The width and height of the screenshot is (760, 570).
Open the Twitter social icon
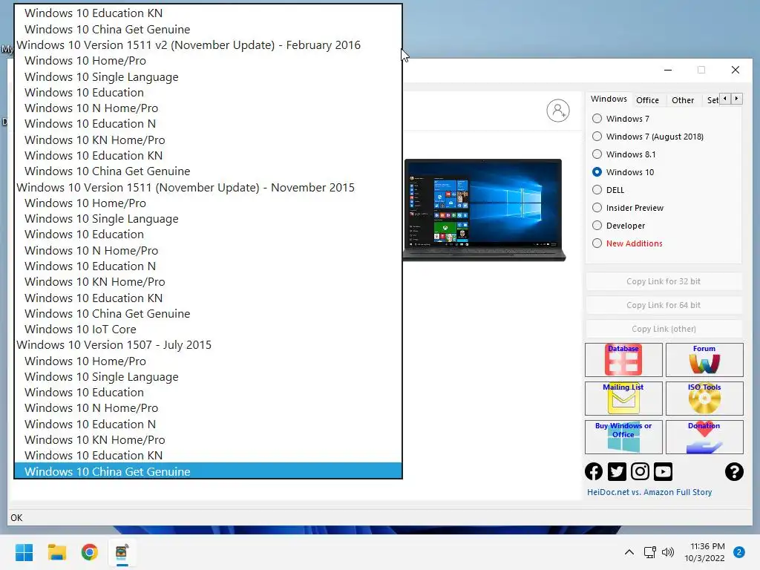pyautogui.click(x=617, y=471)
